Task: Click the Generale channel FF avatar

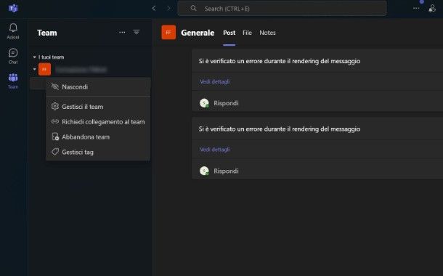Action: pyautogui.click(x=168, y=32)
